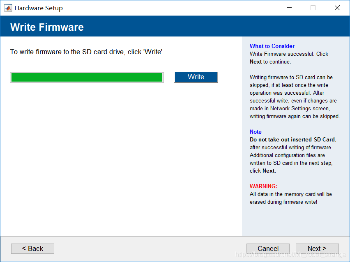Click 'Do not take out inserted SD Card' text
Viewport: 350px width, 262px height.
pos(292,139)
